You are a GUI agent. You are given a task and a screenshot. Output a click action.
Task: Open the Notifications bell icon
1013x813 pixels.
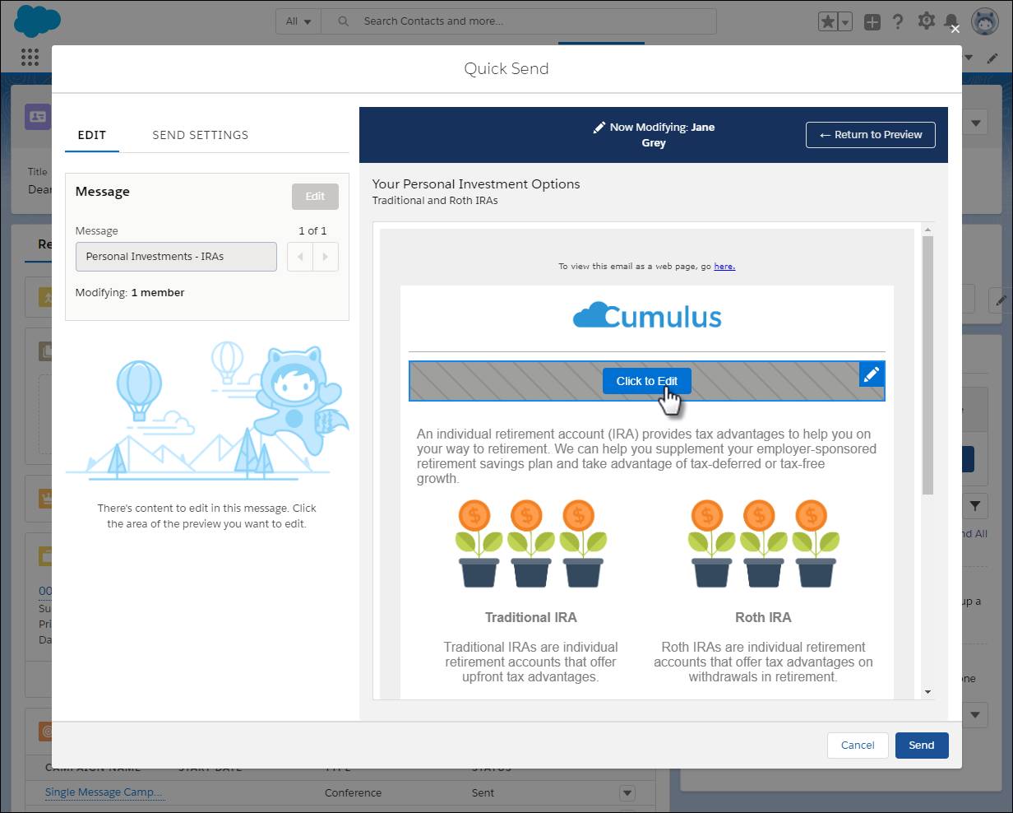click(951, 20)
